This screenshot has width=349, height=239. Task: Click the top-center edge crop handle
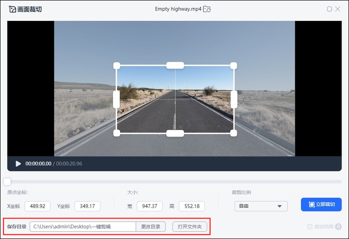[175, 65]
